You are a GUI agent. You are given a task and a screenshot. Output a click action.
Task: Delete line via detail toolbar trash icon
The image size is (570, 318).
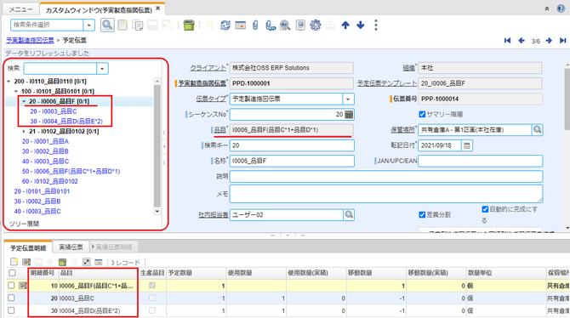point(62,262)
